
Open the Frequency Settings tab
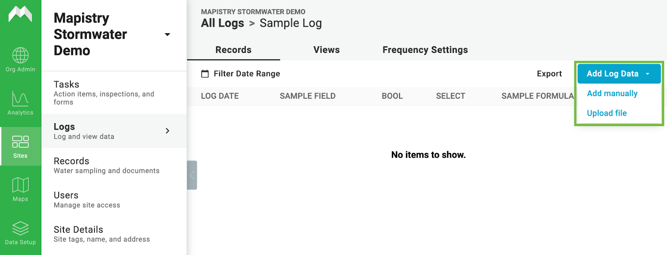click(x=424, y=50)
